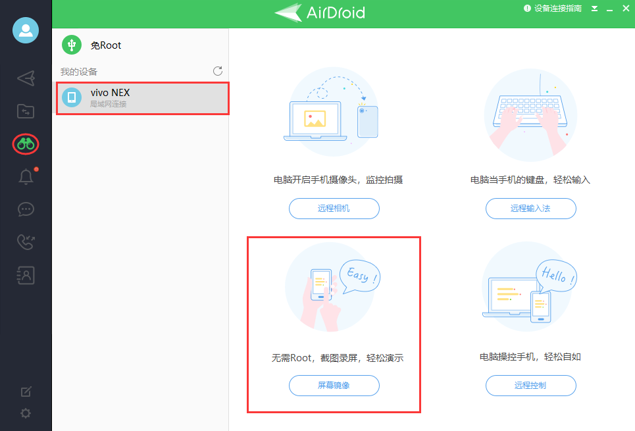Refresh the device list
635x431 pixels.
point(217,70)
